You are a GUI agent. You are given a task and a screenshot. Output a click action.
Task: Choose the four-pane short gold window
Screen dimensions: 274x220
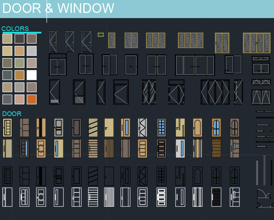pos(190,40)
